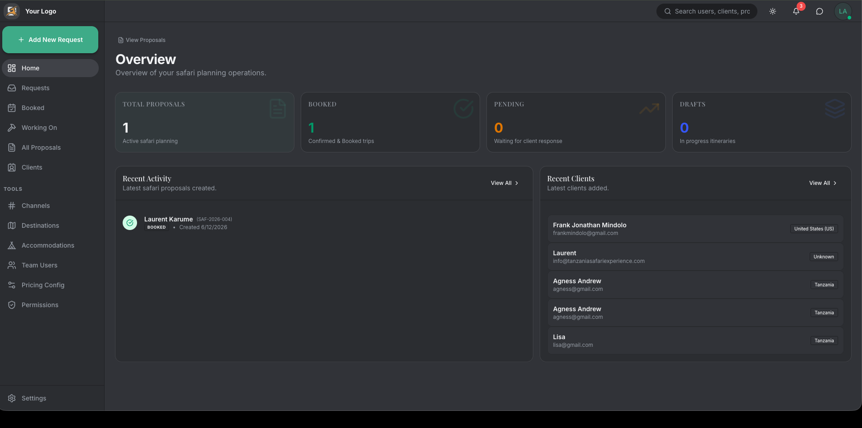Click the Add New Request button
This screenshot has width=862, height=428.
click(50, 40)
